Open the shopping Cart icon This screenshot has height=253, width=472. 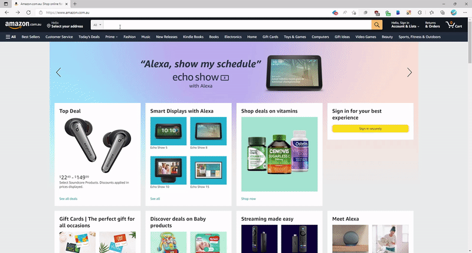tap(454, 25)
